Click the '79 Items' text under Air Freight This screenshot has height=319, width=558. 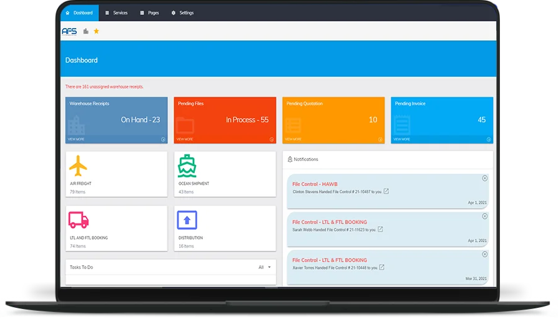(77, 192)
